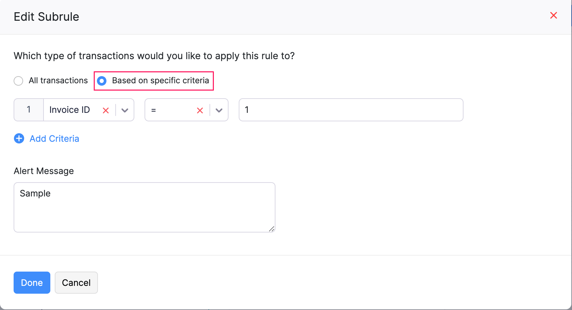572x310 pixels.
Task: Open the comparison operator combo box
Action: coord(170,110)
